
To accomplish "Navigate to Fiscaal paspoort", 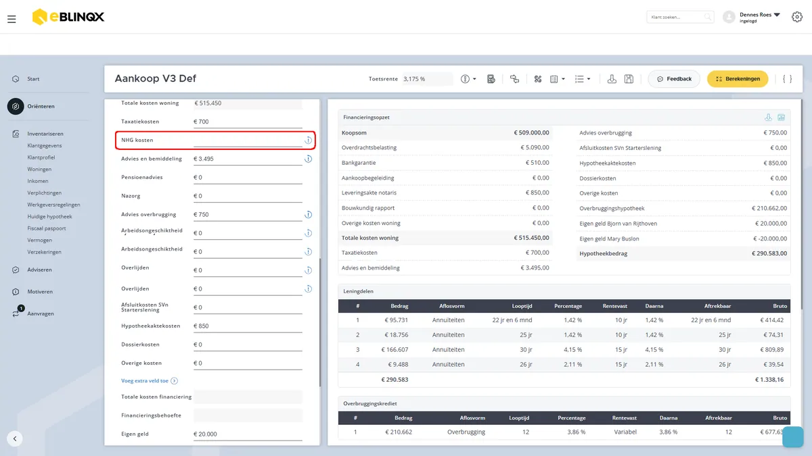I will click(47, 228).
